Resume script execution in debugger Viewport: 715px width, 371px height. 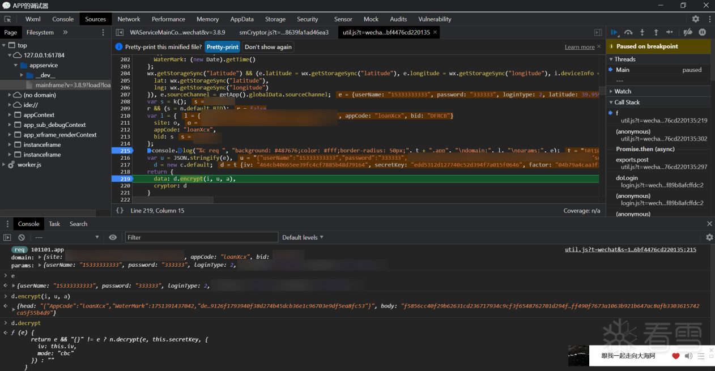[614, 32]
